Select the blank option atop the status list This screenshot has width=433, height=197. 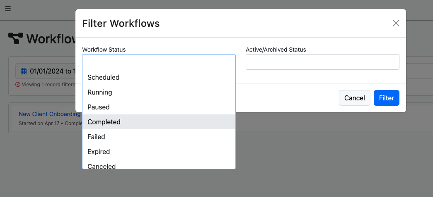click(159, 62)
